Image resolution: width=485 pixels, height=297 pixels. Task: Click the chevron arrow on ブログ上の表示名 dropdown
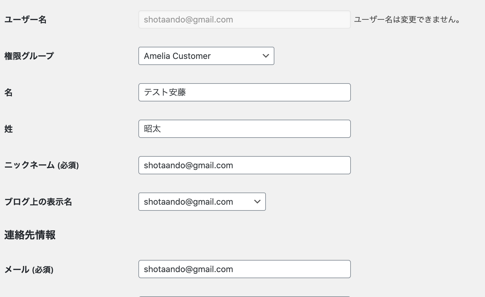pyautogui.click(x=257, y=202)
